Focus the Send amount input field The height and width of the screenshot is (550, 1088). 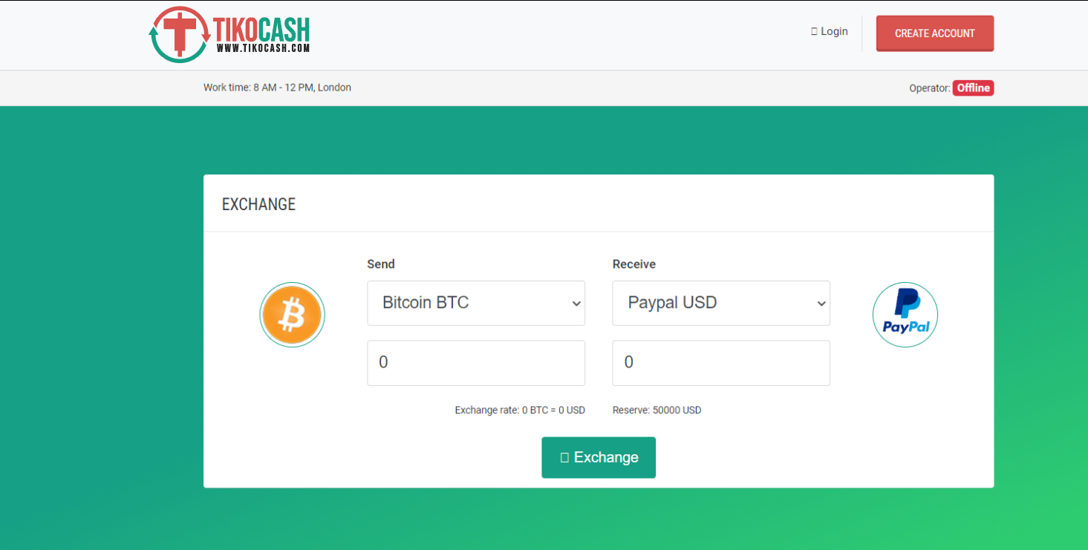[476, 363]
